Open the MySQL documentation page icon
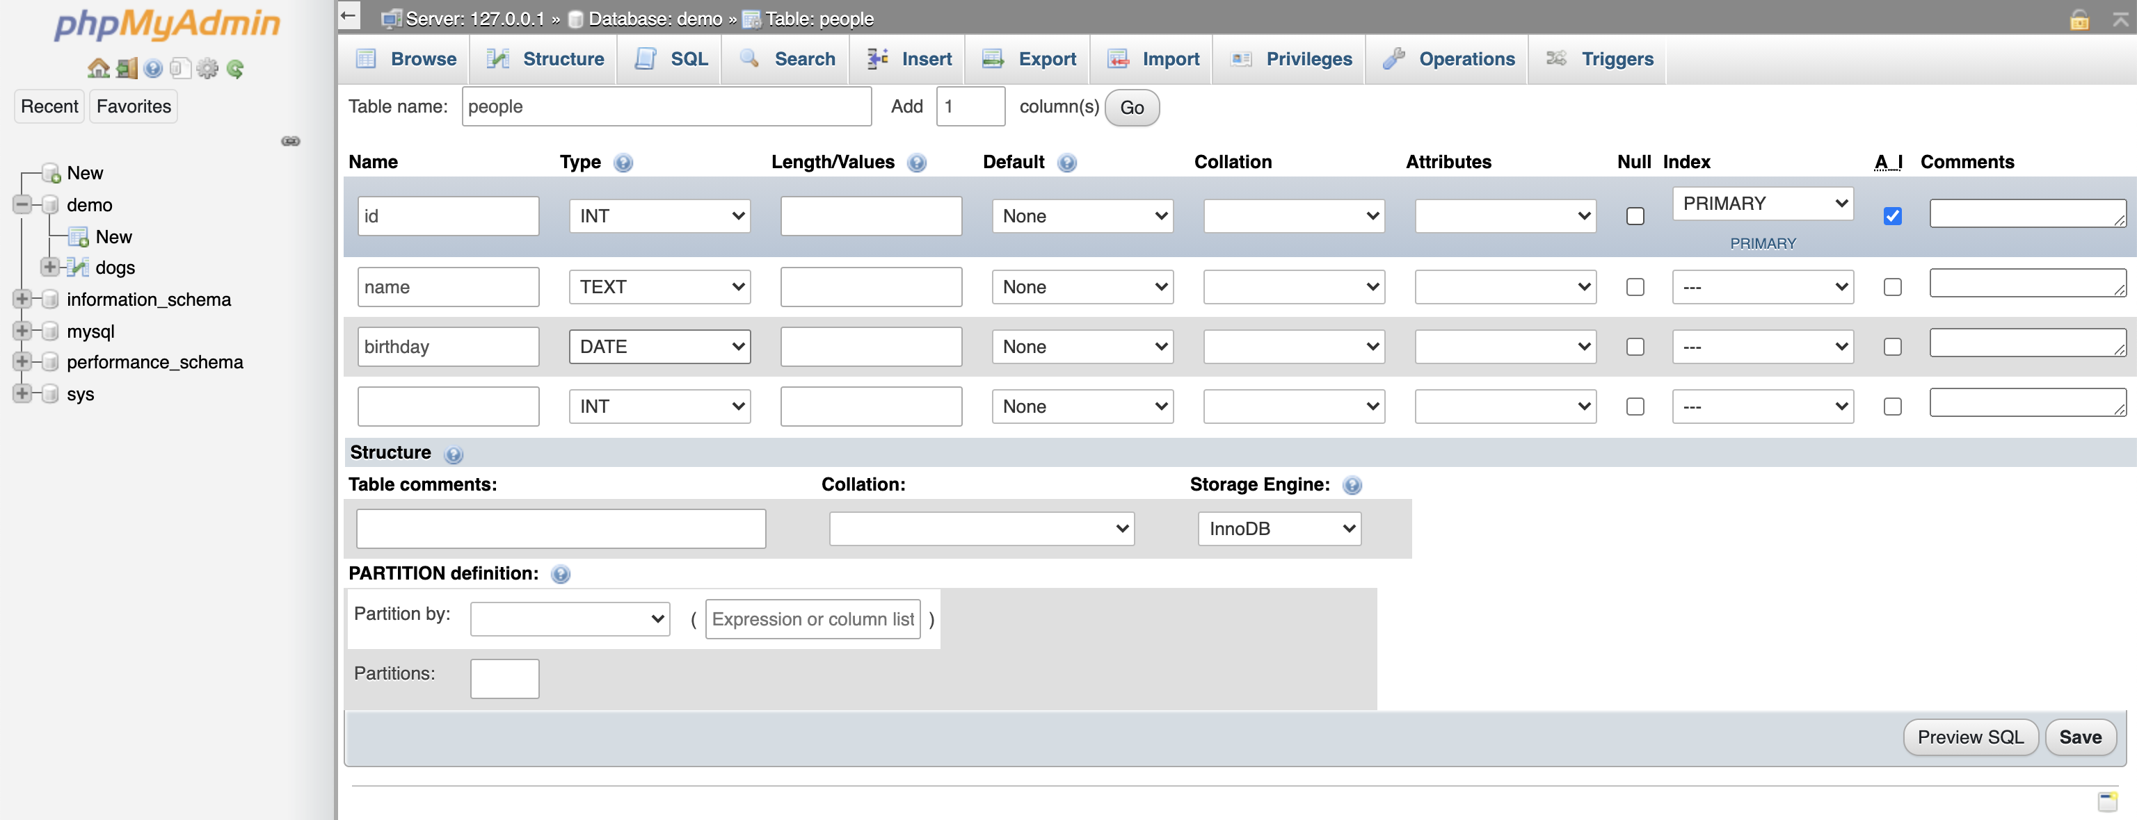This screenshot has height=820, width=2137. [x=179, y=69]
